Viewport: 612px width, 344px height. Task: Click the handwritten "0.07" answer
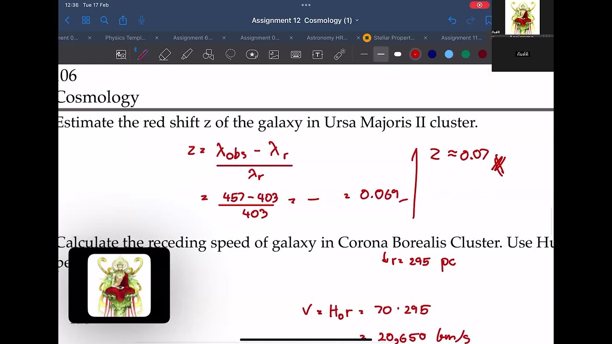(474, 155)
